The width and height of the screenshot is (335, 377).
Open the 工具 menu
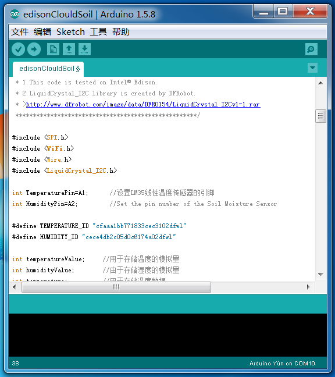[x=98, y=32]
